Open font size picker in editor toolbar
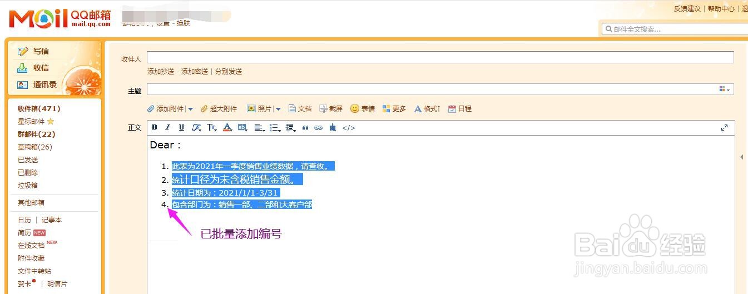The width and height of the screenshot is (748, 294). [x=211, y=127]
